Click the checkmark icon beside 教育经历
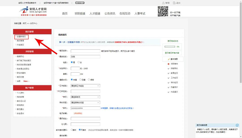 coord(168,73)
